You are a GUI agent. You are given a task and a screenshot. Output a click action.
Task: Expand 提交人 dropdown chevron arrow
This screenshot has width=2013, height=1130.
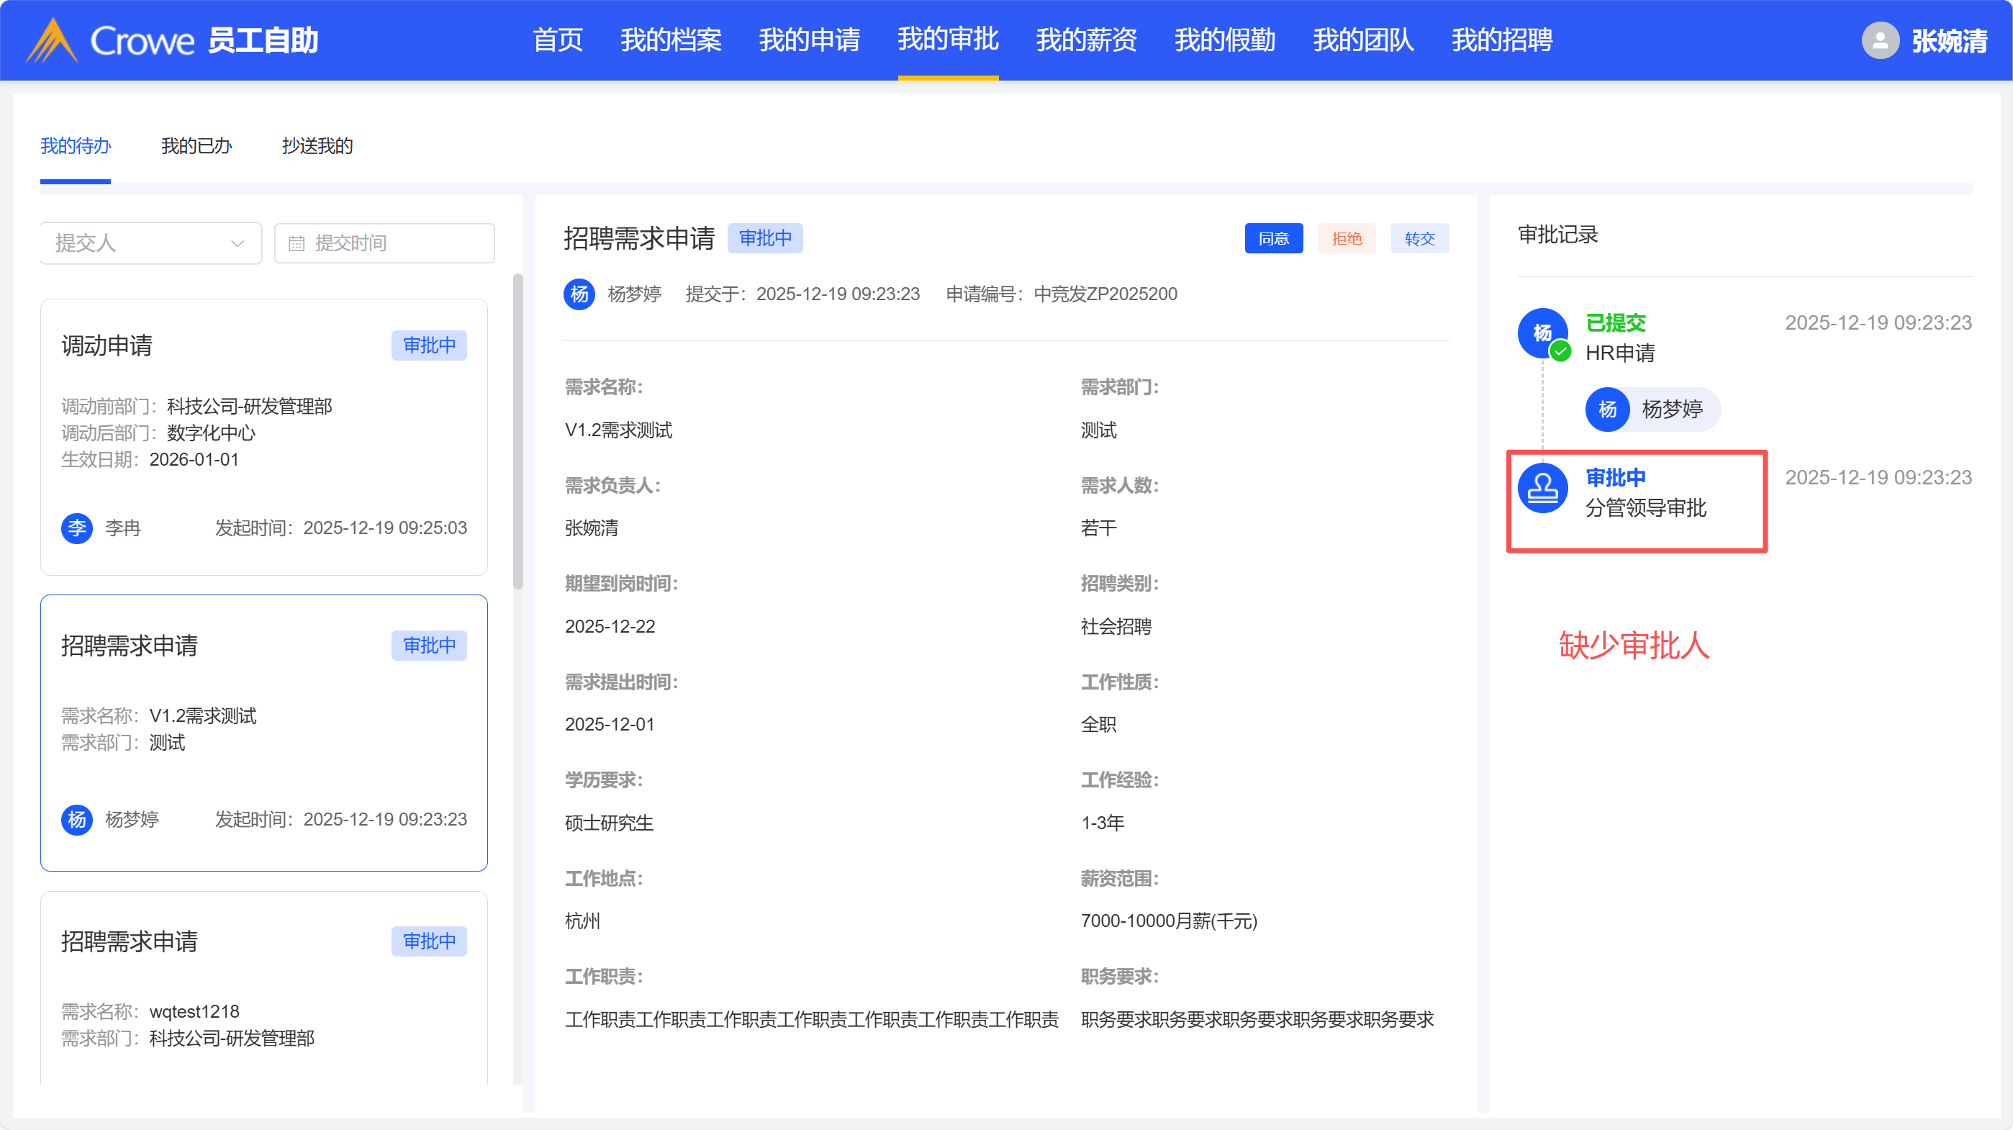(x=238, y=244)
